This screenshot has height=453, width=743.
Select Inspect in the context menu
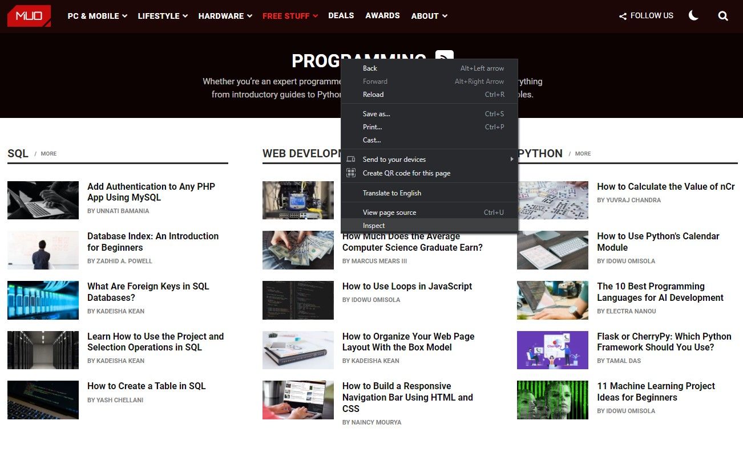click(429, 226)
